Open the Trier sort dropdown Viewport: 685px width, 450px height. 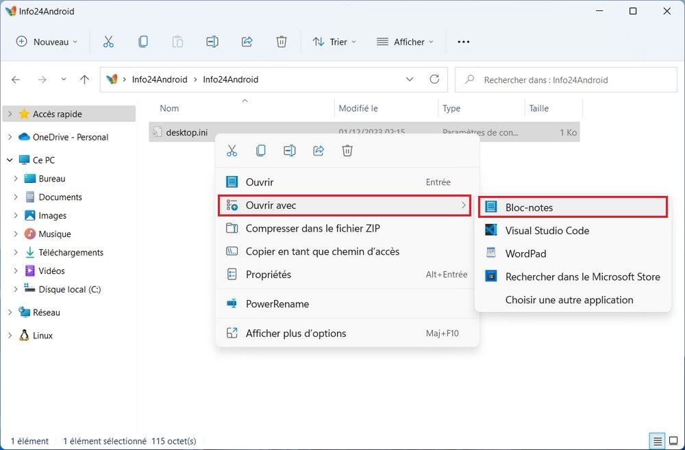(334, 42)
